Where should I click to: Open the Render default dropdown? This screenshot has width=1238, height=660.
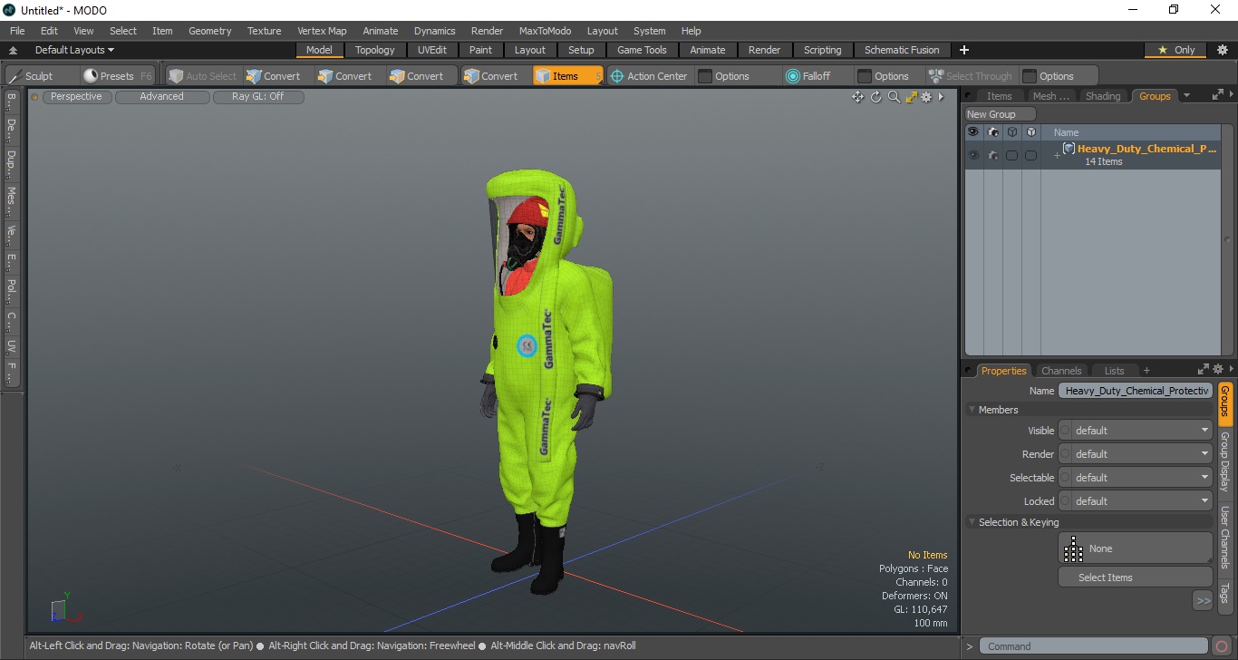1142,454
